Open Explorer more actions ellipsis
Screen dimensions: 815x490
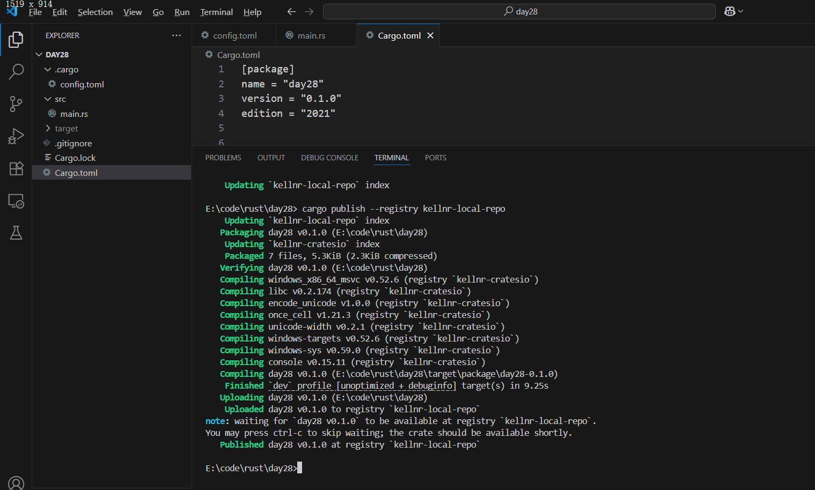pos(177,35)
